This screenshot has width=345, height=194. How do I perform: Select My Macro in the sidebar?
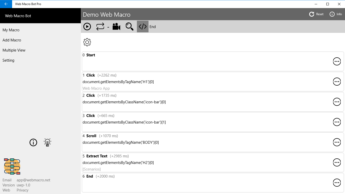tap(11, 30)
